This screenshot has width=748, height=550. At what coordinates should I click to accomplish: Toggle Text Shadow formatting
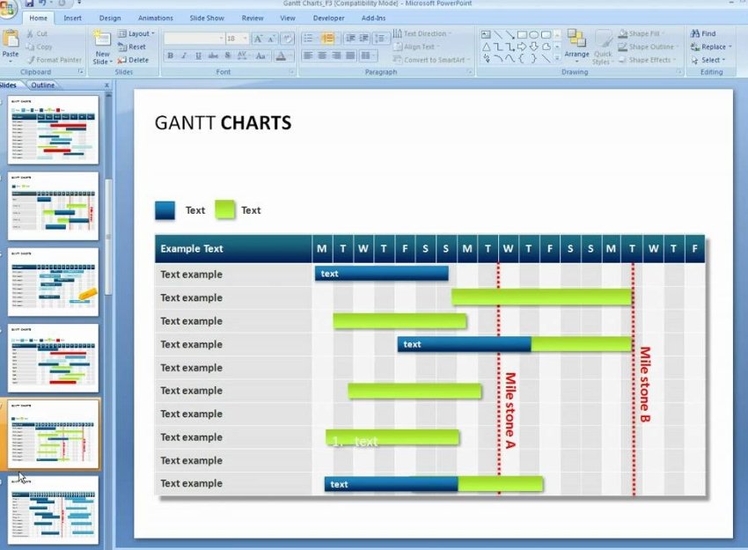coord(228,55)
